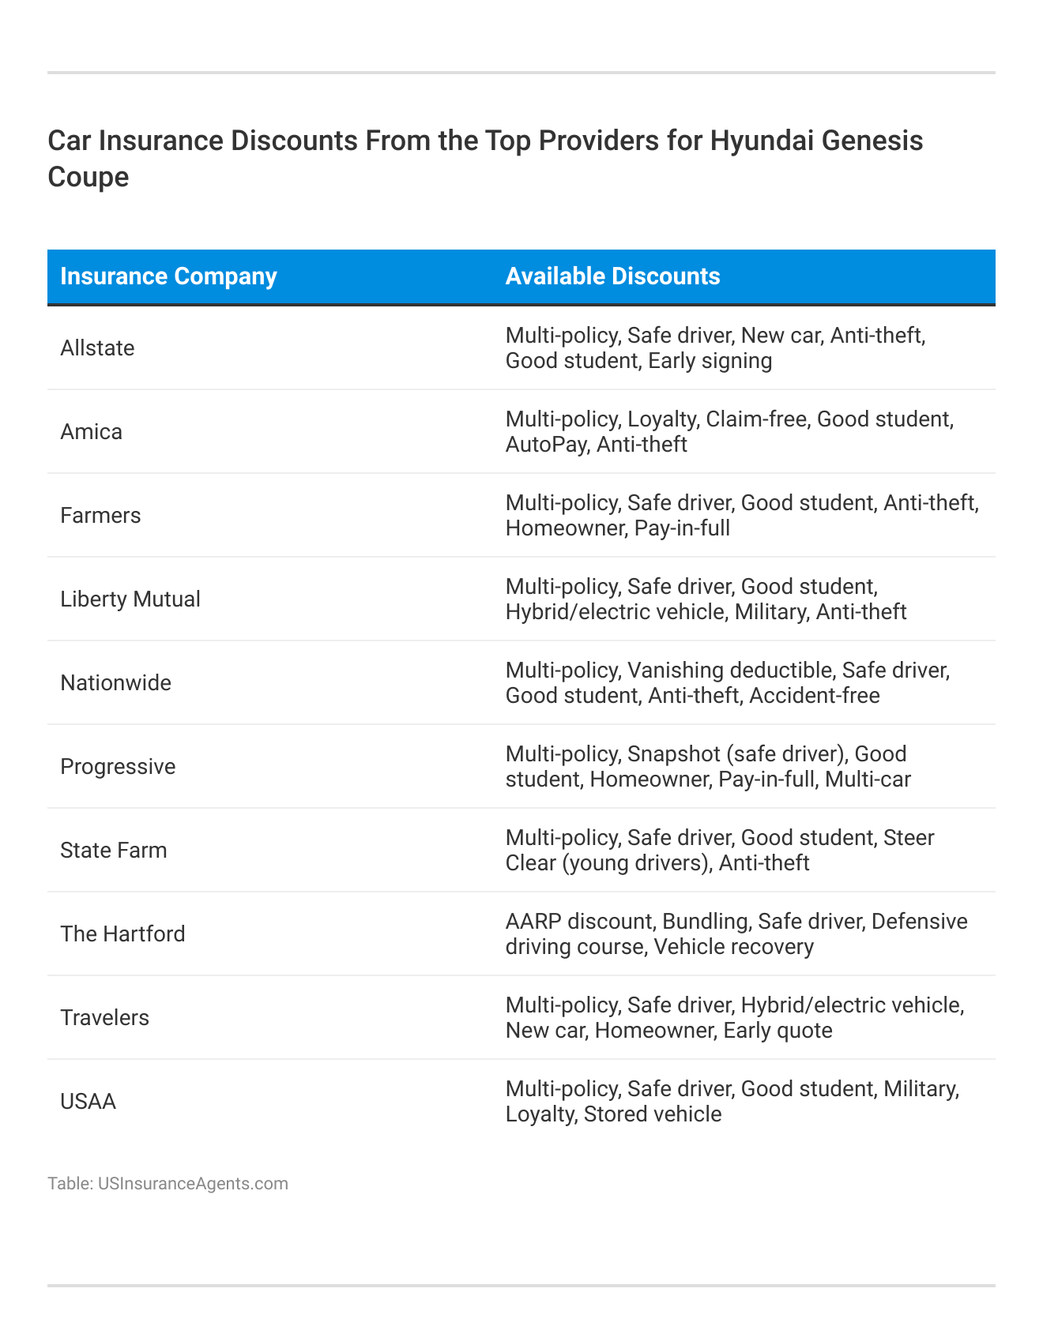Click Nationwide's Vanishing deductible discounts cell
This screenshot has height=1341, width=1043.
(727, 683)
